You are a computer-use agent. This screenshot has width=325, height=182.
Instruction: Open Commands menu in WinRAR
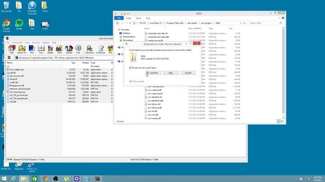click(17, 42)
